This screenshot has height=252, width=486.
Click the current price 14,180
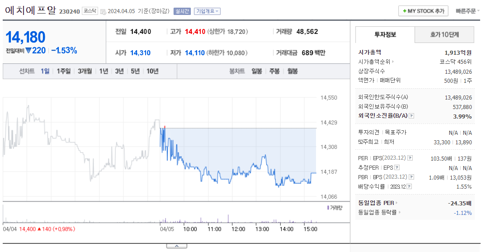[x=25, y=37]
